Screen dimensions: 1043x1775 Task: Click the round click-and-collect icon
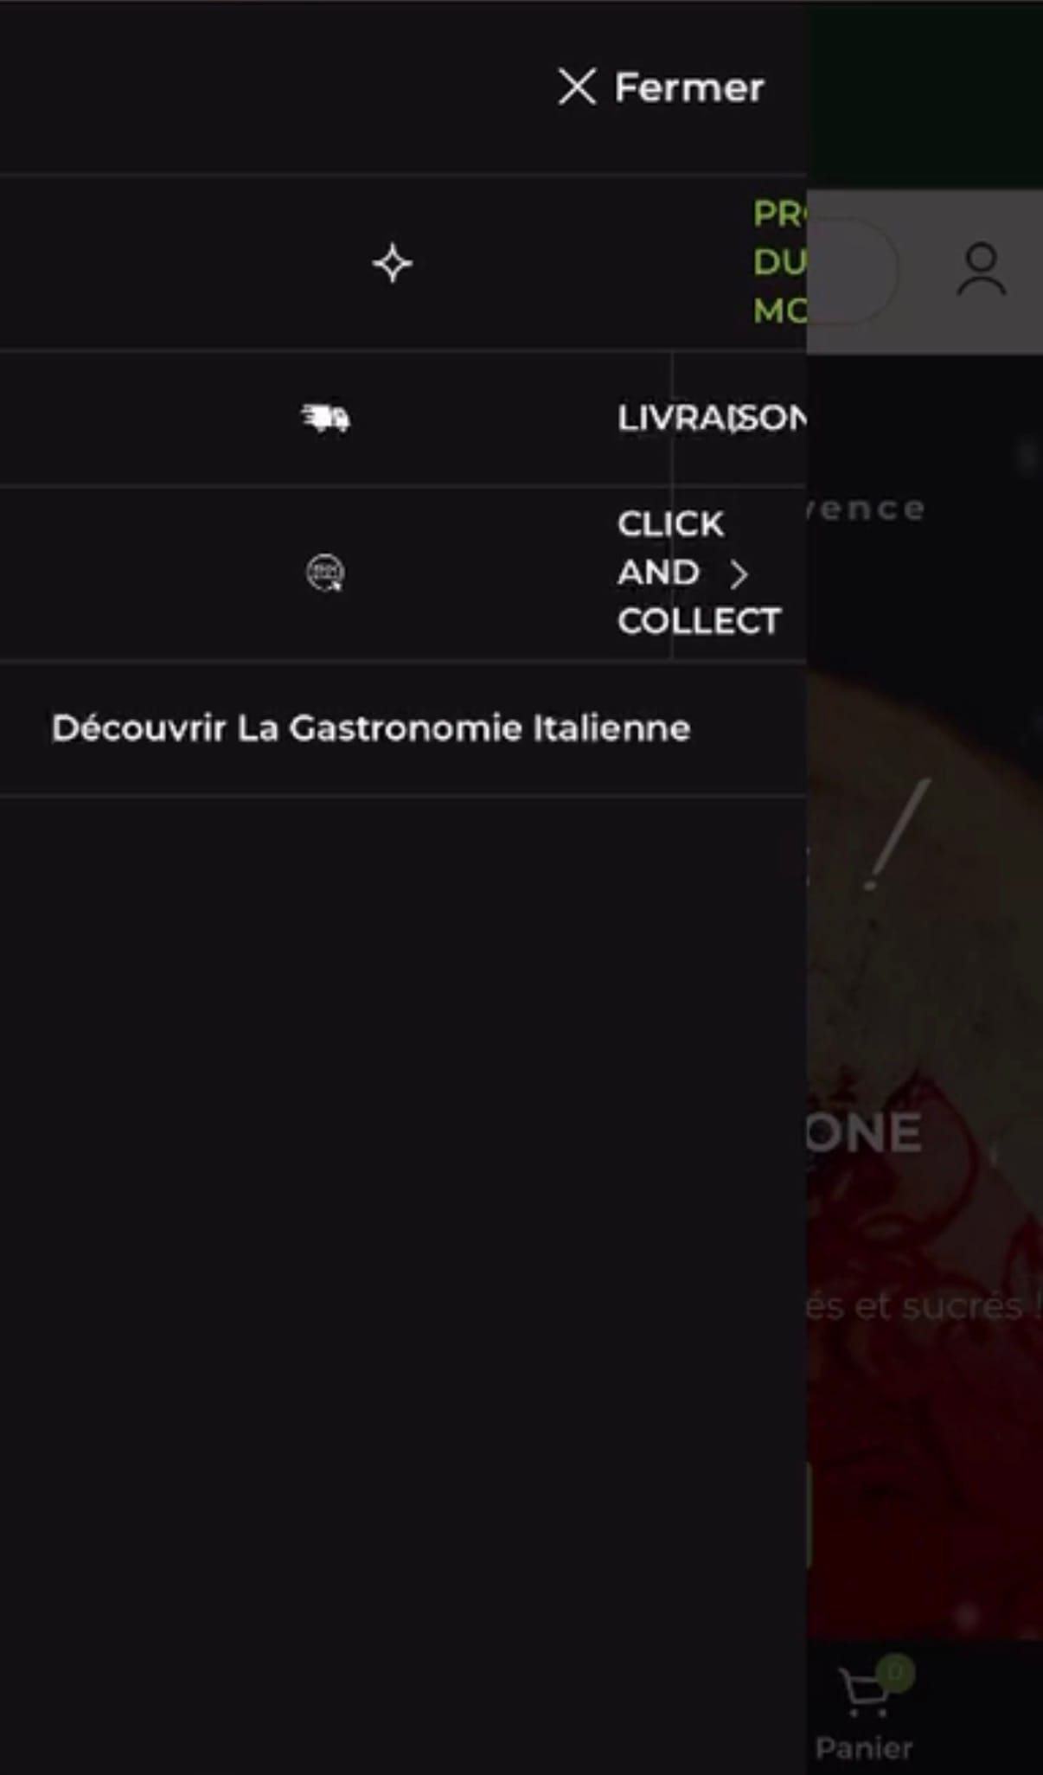(325, 573)
